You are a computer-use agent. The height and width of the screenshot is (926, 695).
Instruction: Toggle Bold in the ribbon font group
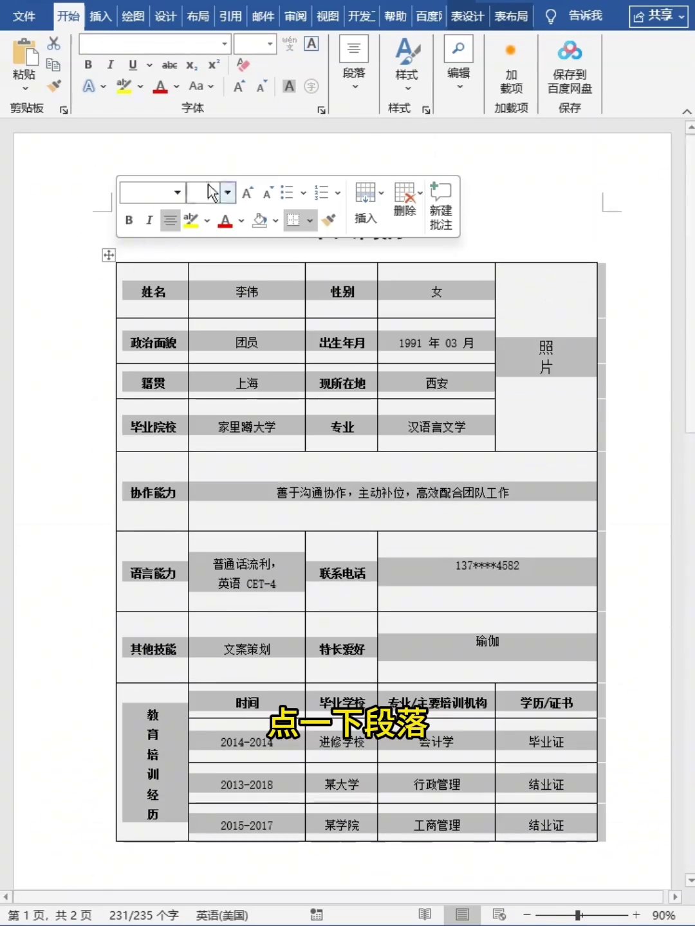click(88, 64)
